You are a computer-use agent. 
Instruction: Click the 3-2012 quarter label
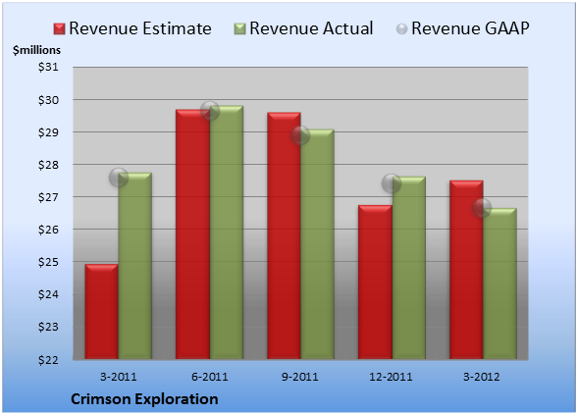point(482,377)
